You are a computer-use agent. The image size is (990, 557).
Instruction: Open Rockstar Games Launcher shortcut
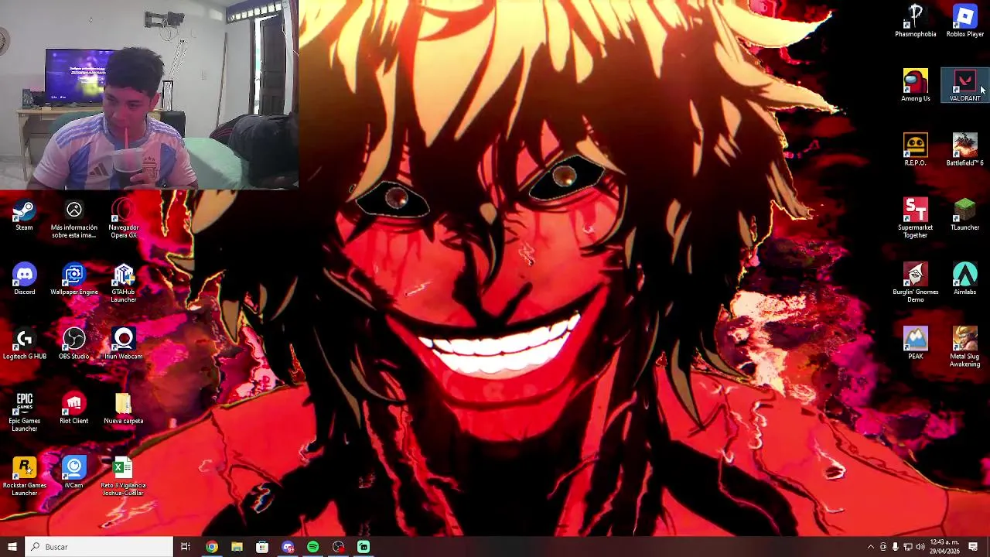(x=24, y=477)
